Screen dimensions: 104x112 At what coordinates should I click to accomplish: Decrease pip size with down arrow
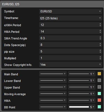100,52
